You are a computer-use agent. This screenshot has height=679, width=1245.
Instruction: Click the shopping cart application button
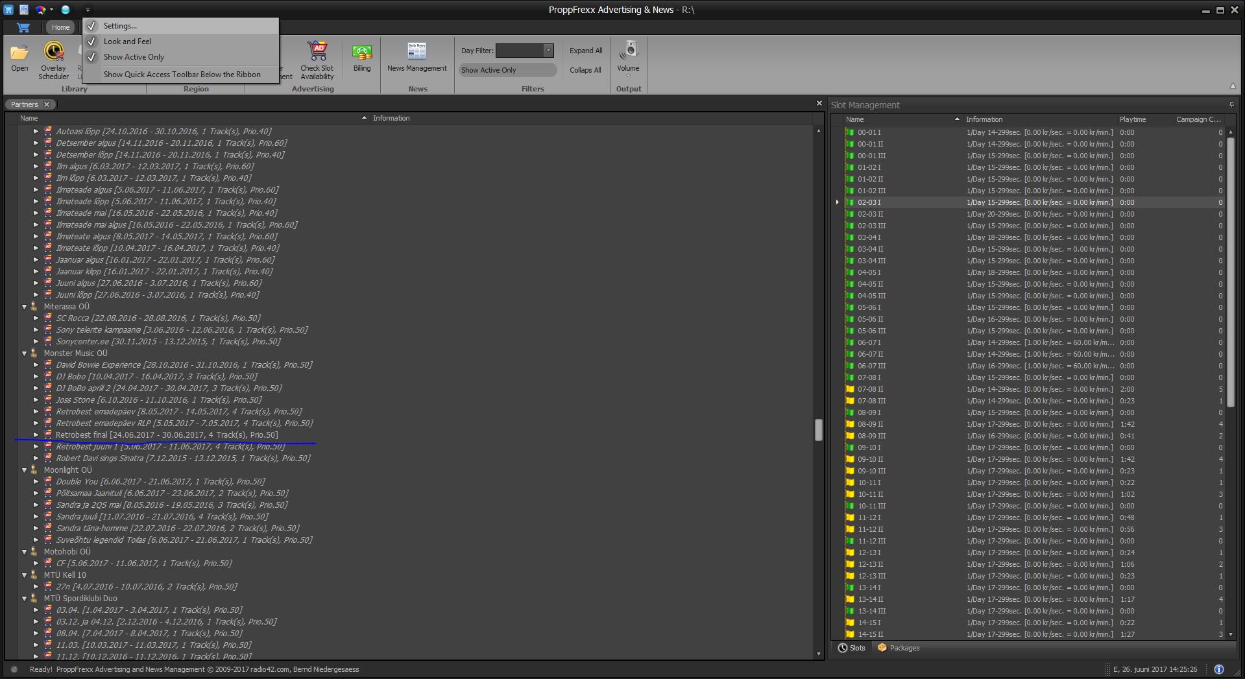23,27
